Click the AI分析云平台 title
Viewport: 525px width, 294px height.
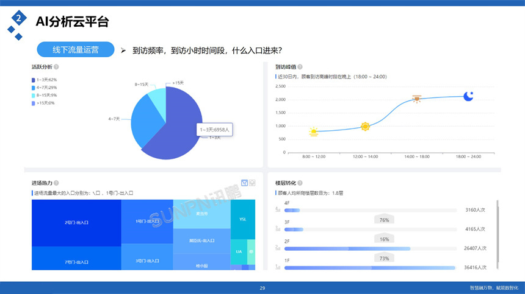(72, 22)
